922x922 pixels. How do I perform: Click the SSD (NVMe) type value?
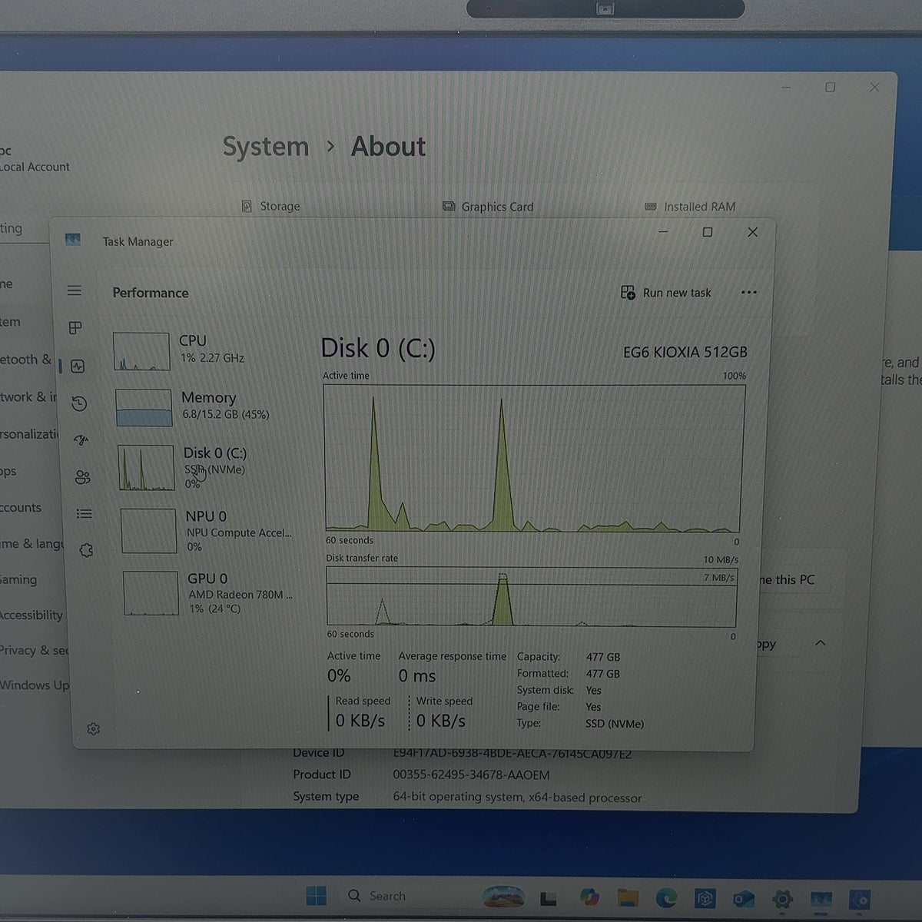coord(615,724)
